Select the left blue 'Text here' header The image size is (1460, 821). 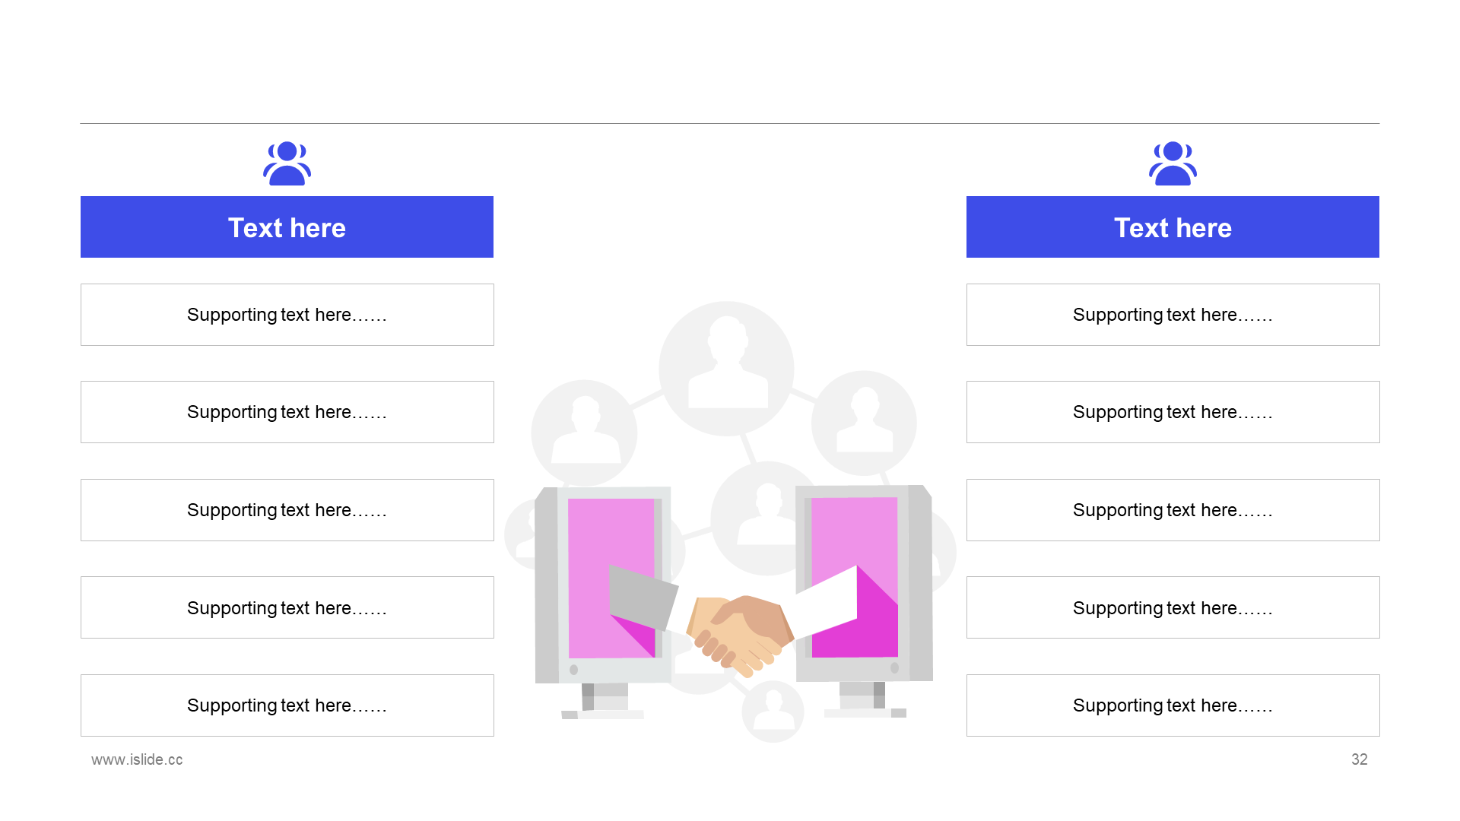coord(287,227)
